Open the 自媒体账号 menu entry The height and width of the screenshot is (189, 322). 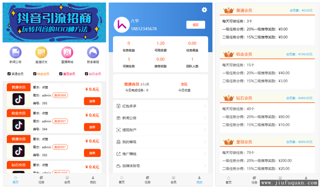(161, 166)
